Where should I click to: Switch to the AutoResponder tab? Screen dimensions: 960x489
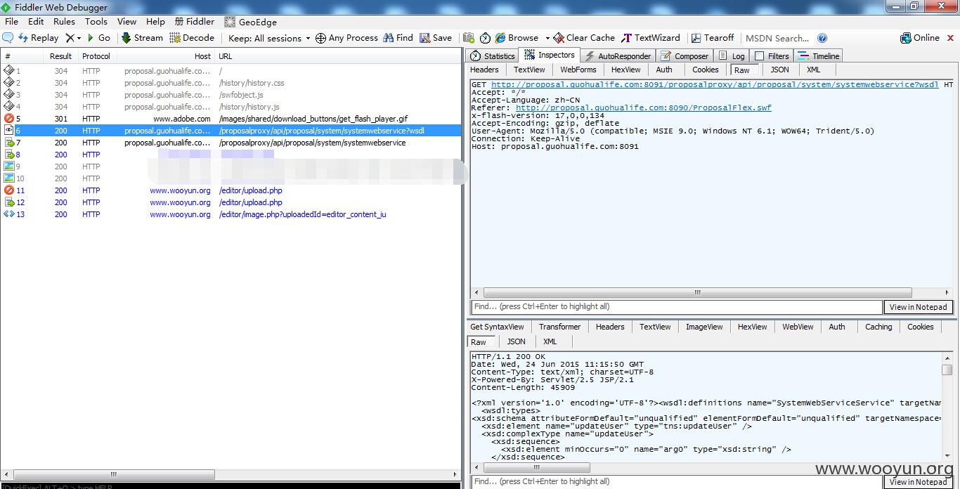618,56
